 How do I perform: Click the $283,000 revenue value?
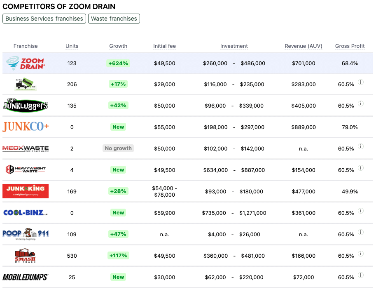click(x=304, y=85)
